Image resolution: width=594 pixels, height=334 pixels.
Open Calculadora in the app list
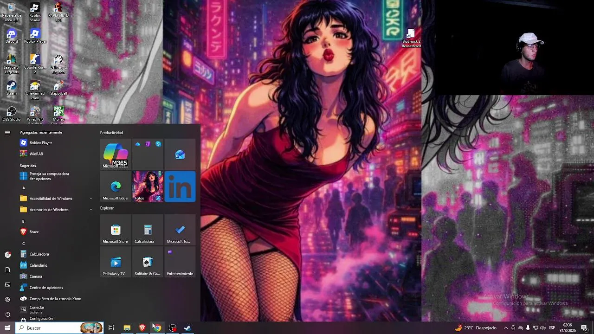56,254
